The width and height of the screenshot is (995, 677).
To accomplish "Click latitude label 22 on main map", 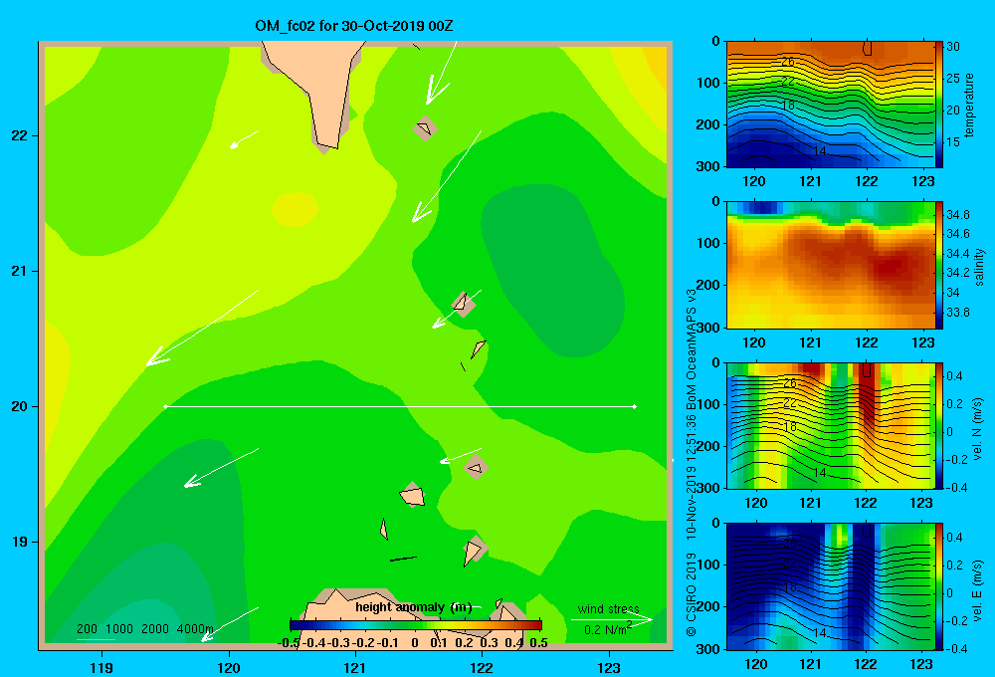I will click(20, 136).
